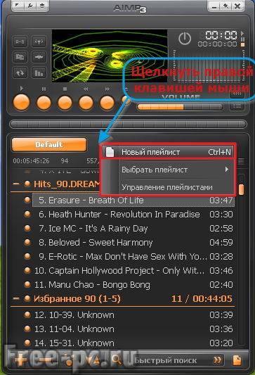
Task: Select 6. Heath Hunter - Revolution In Paradise
Action: pyautogui.click(x=133, y=215)
